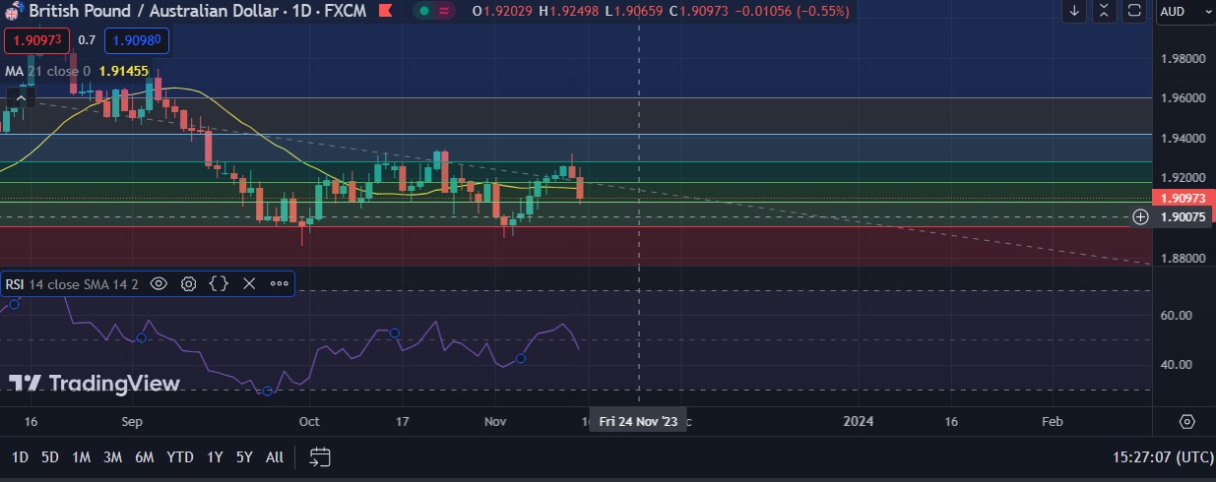Click the 1.96000 price scale label
The width and height of the screenshot is (1216, 482).
click(x=1183, y=98)
